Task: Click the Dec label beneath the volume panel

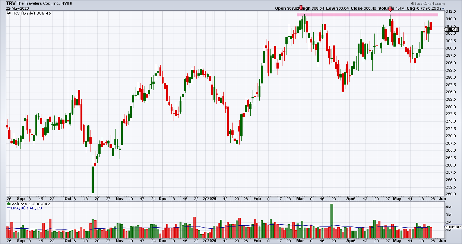Action: tap(162, 241)
